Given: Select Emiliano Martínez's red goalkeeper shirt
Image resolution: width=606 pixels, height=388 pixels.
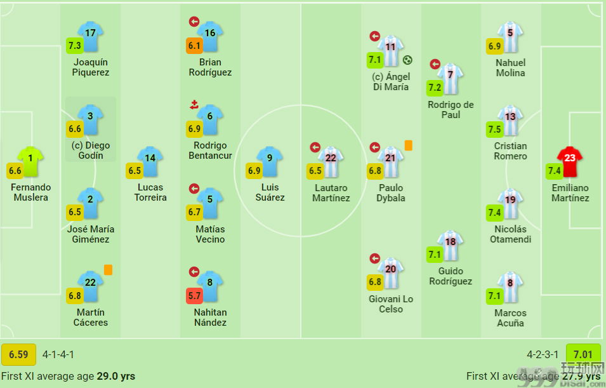Looking at the screenshot, I should click(x=570, y=162).
